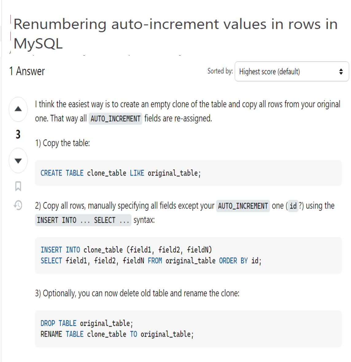Click the vote count of 3
Viewport: 351px width, 362px height.
pos(18,134)
